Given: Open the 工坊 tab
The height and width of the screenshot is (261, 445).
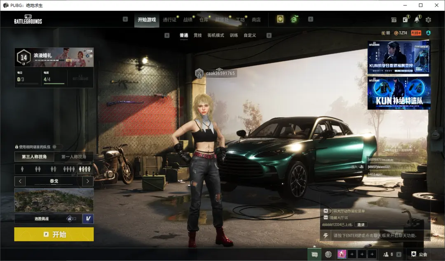Looking at the screenshot, I should (240, 20).
